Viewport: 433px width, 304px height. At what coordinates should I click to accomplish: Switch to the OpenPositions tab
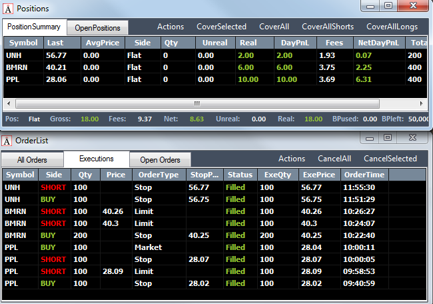(97, 28)
